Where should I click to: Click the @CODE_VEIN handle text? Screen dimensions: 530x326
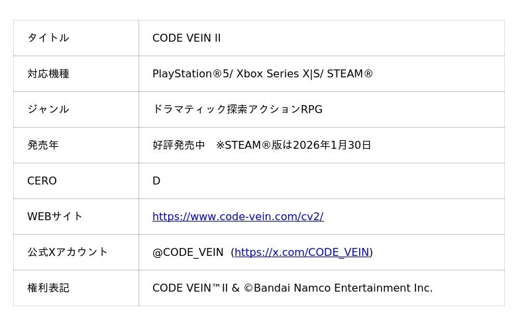tap(187, 253)
